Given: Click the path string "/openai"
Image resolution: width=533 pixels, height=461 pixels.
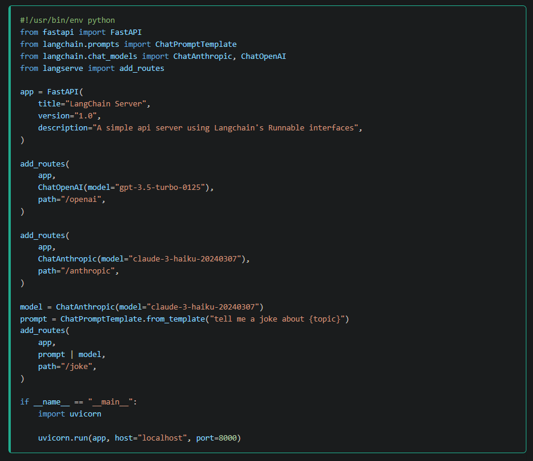Looking at the screenshot, I should coord(81,200).
